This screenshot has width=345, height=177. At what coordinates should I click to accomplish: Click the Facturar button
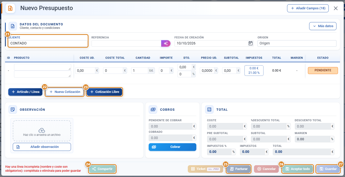(x=238, y=169)
